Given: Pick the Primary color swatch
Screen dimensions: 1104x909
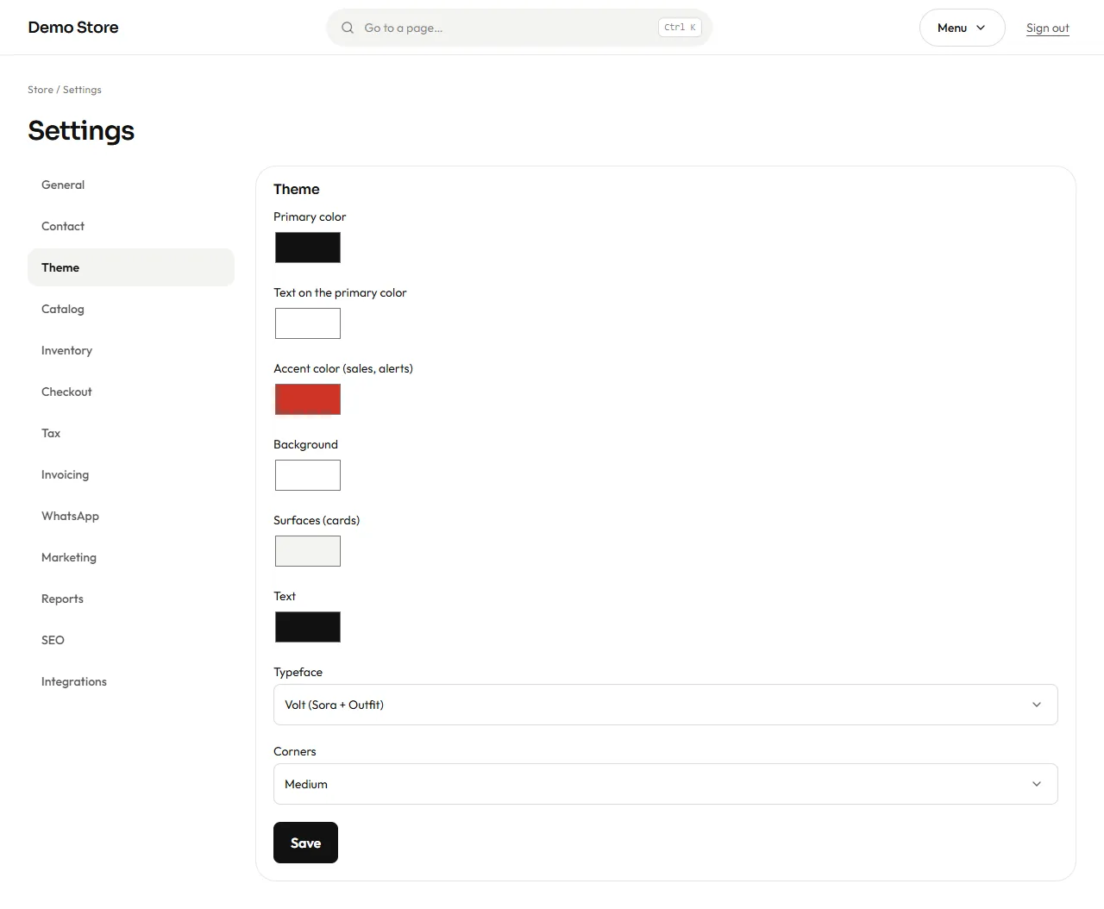Looking at the screenshot, I should (308, 248).
